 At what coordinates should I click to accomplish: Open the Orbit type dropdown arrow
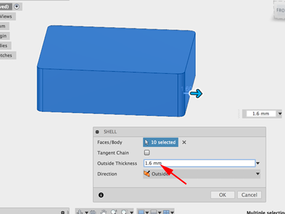click(x=86, y=213)
